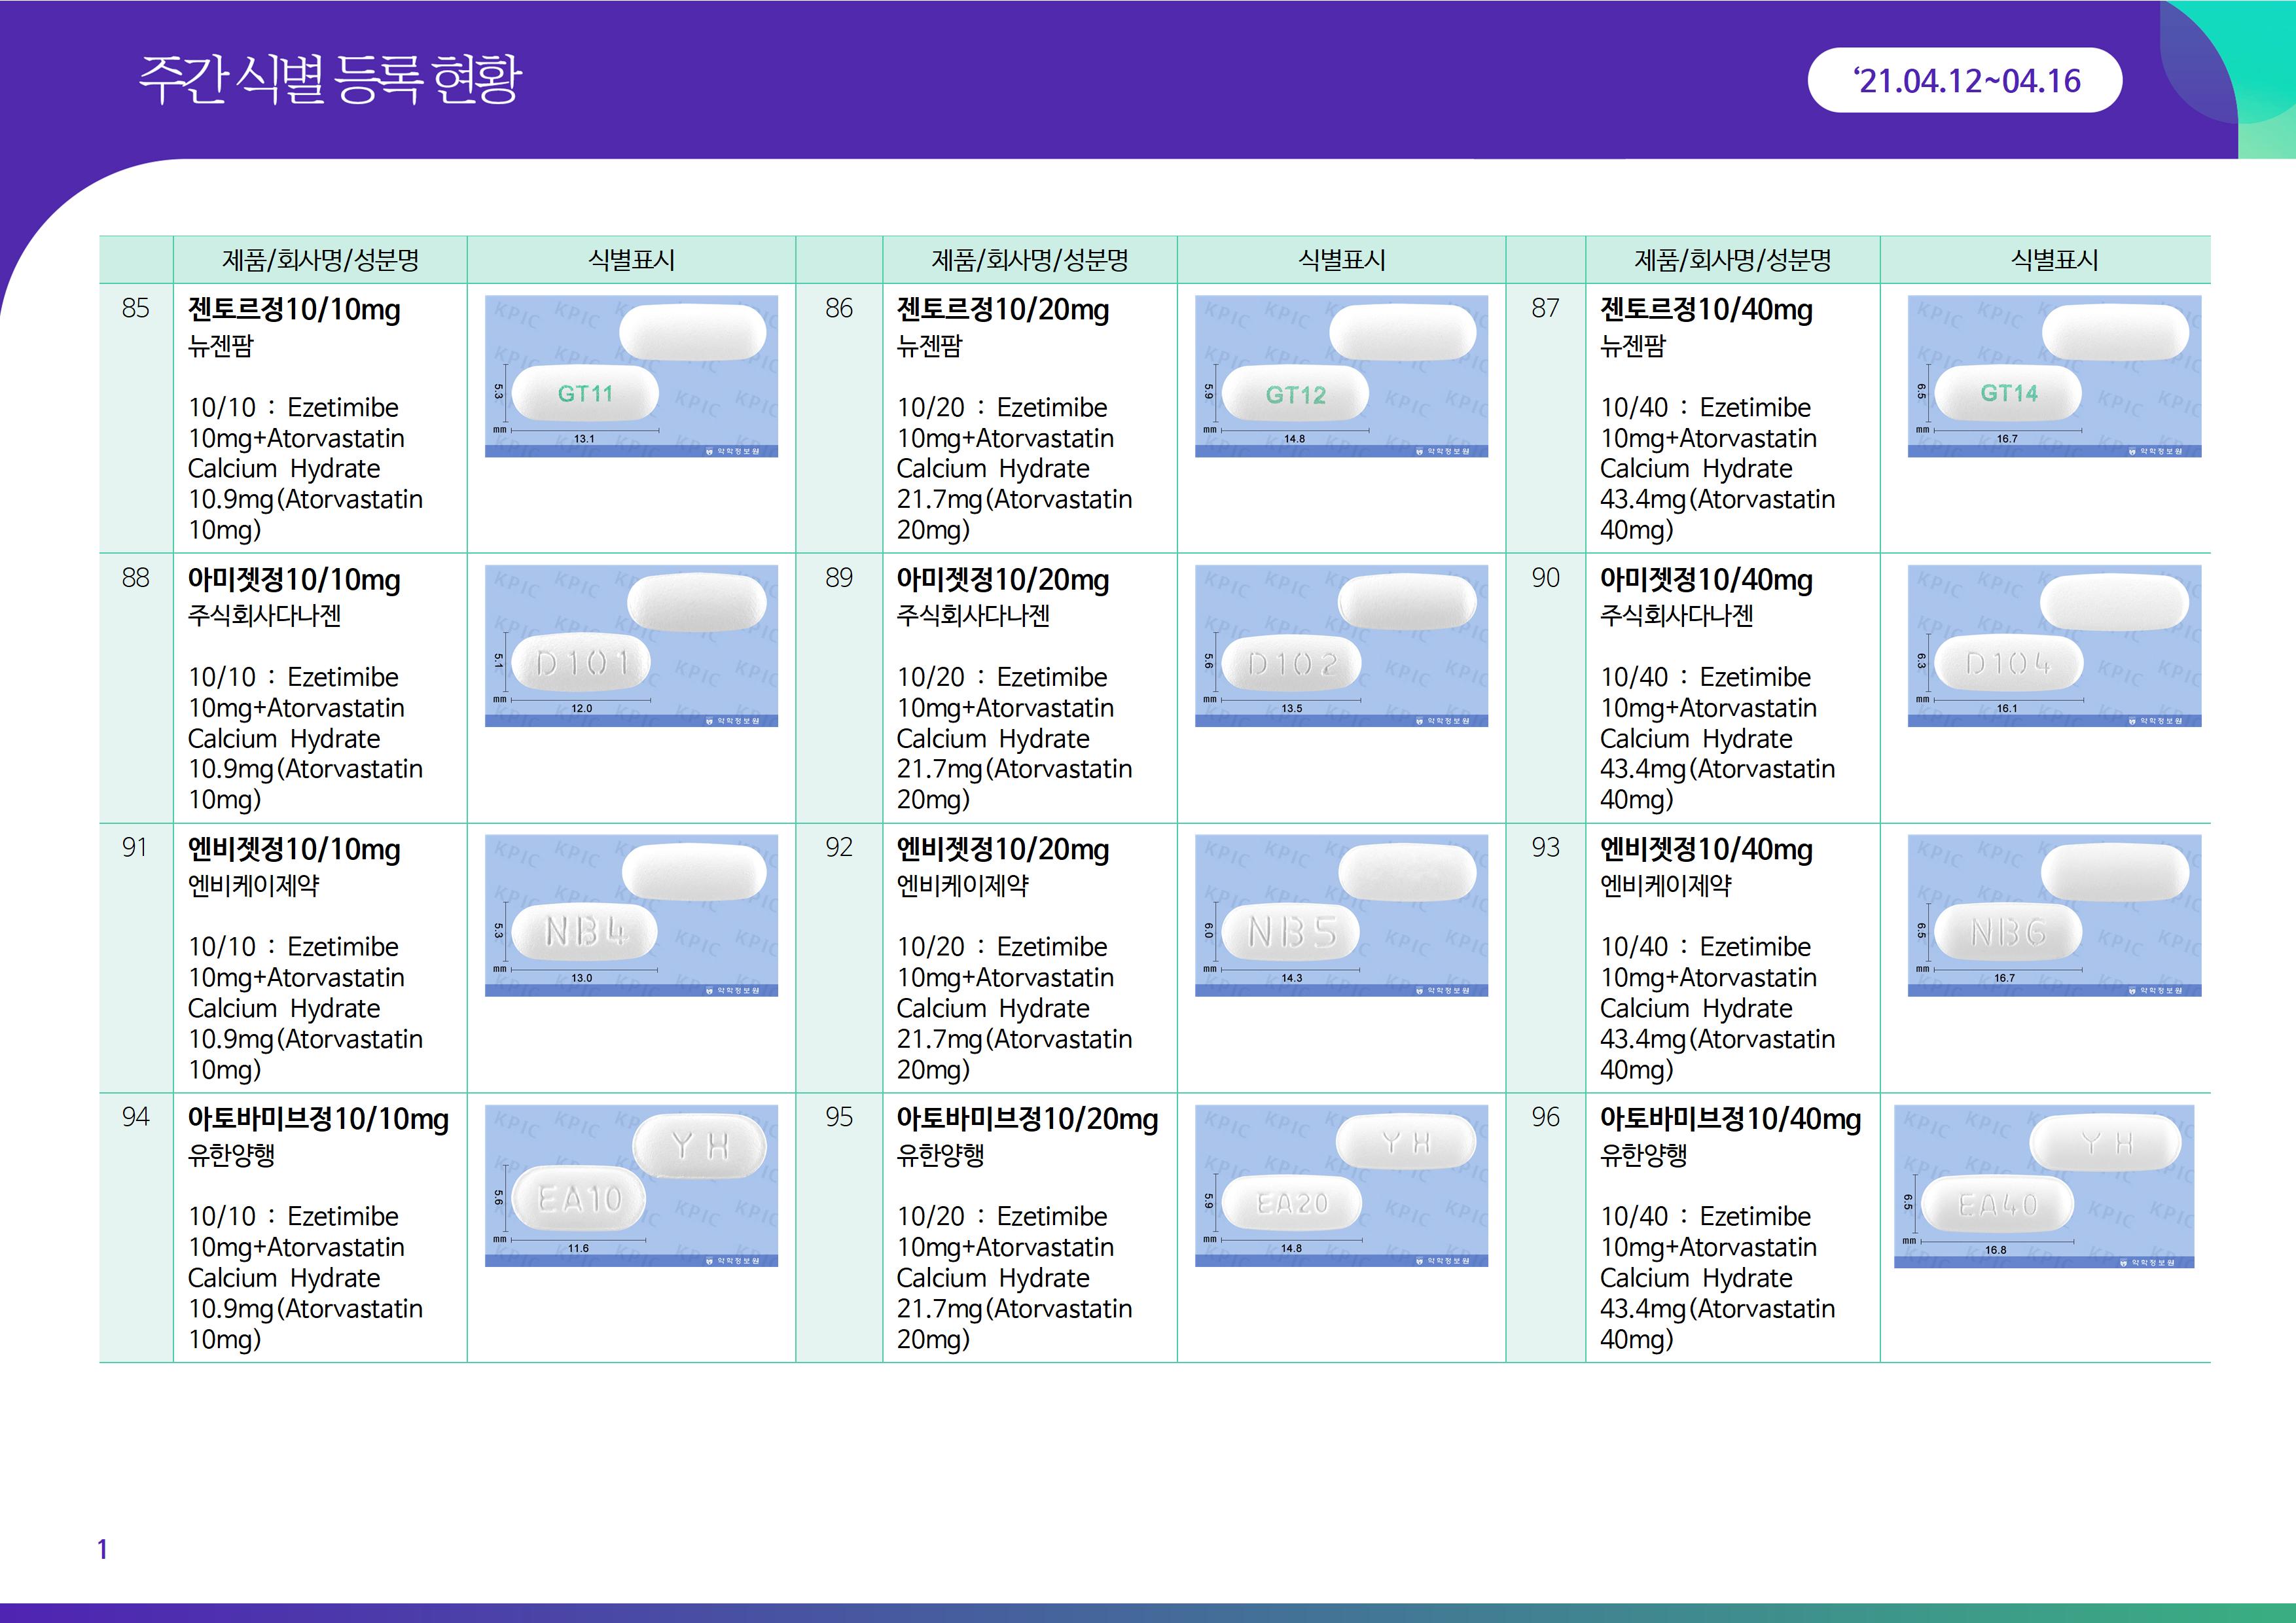Select the D104 tablet image

pos(2054,646)
